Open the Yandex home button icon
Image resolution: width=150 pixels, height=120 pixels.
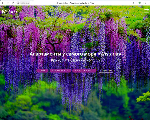click(x=8, y=3)
